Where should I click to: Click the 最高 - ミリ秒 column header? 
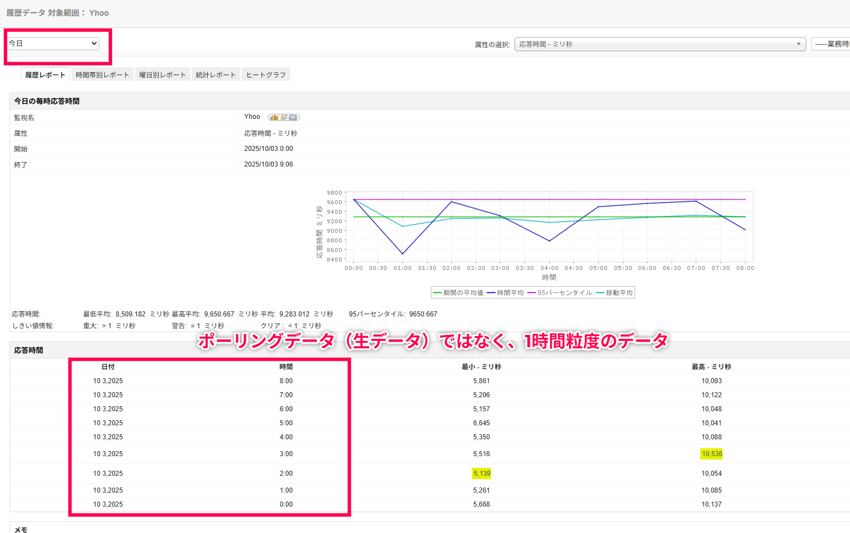tap(711, 367)
